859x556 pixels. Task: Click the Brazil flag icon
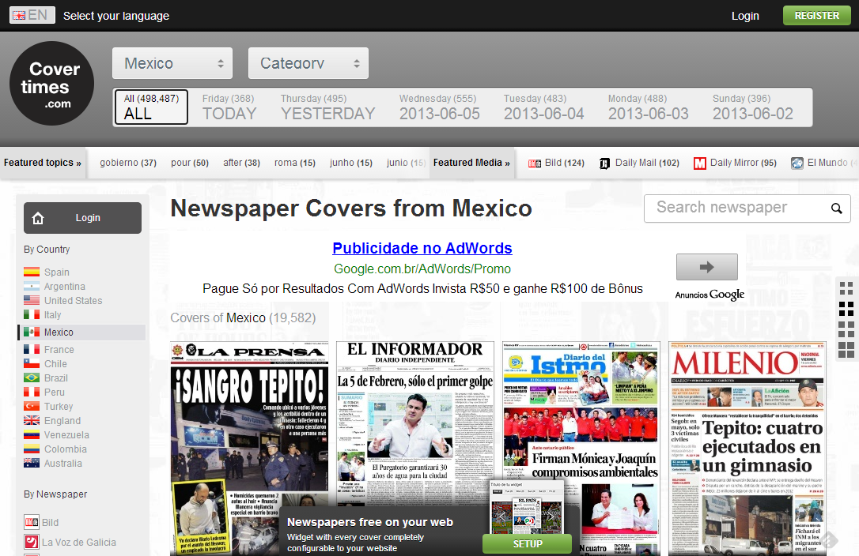tap(32, 378)
